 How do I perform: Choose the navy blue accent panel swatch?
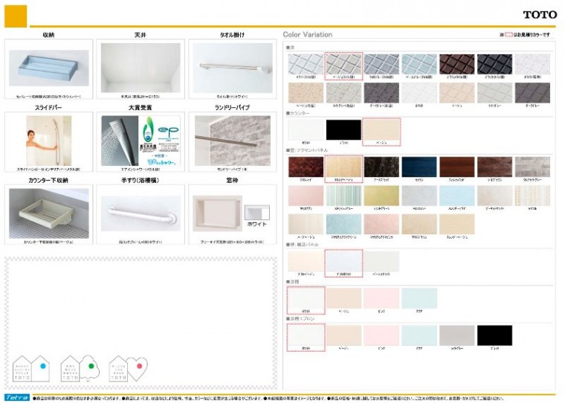[419, 167]
